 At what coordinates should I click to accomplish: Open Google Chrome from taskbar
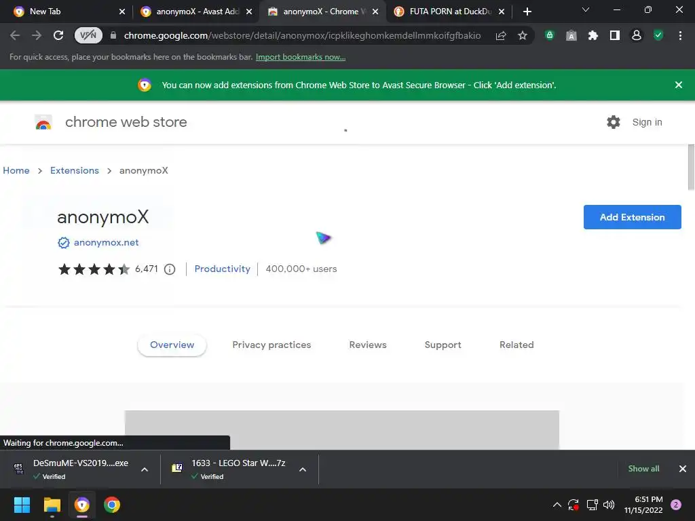[112, 505]
